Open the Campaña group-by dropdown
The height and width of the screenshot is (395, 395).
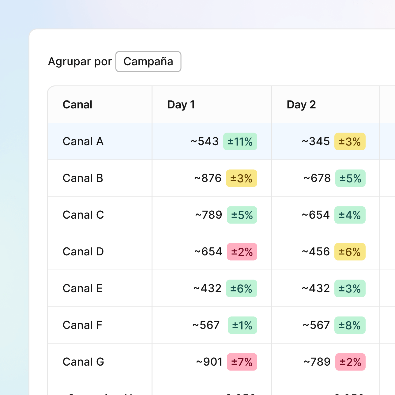tap(148, 62)
